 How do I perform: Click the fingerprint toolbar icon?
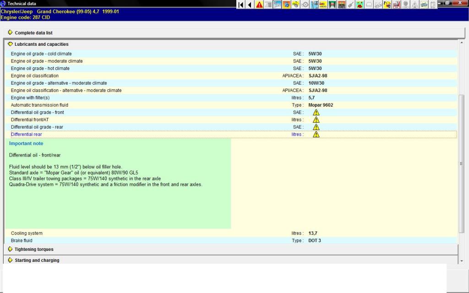tap(406, 5)
